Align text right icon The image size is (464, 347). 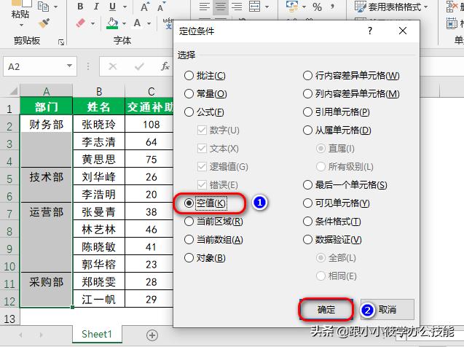[x=237, y=7]
